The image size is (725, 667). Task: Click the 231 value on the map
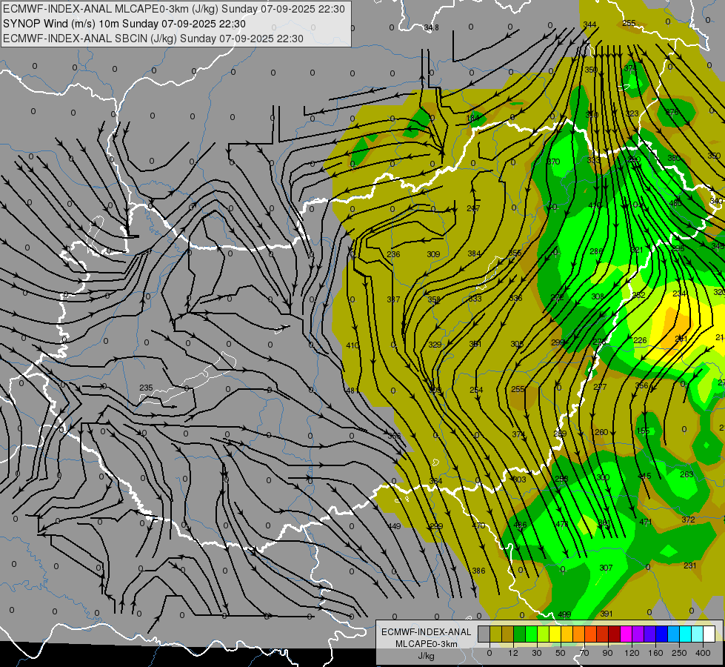tap(690, 565)
